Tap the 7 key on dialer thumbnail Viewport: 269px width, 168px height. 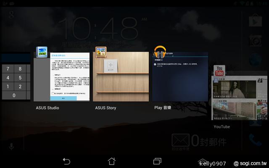[8, 69]
